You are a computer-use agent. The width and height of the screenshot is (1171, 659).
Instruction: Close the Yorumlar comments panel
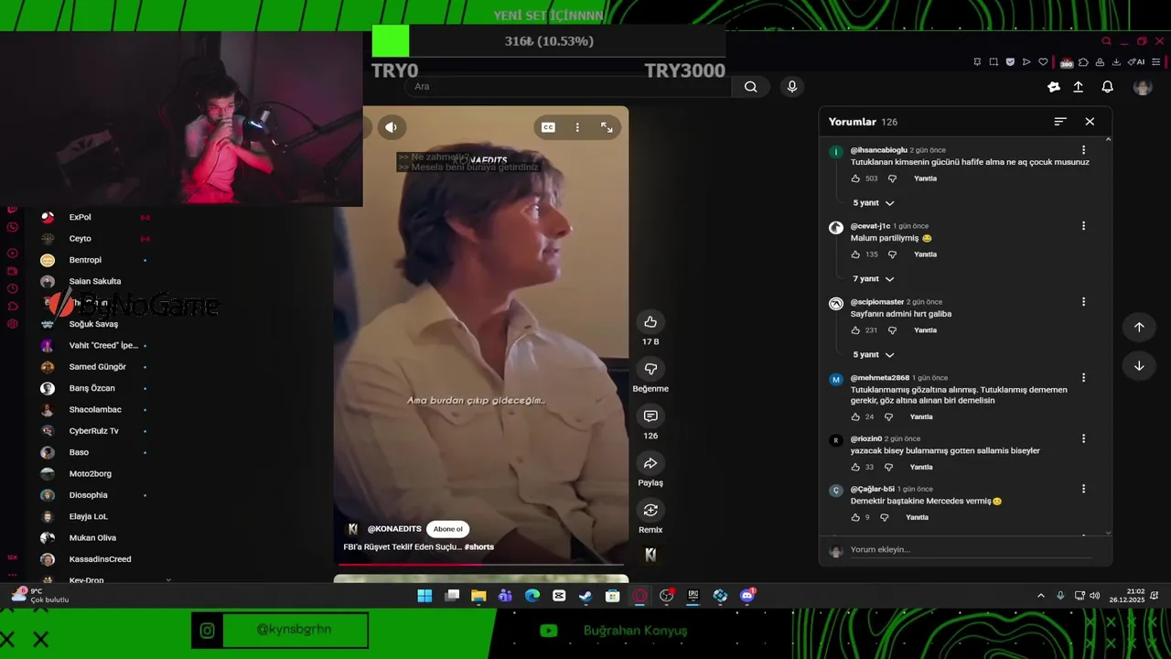tap(1090, 122)
